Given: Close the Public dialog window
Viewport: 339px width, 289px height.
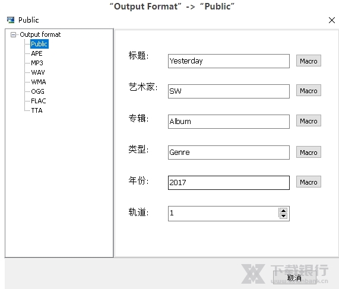Looking at the screenshot, I should [332, 20].
